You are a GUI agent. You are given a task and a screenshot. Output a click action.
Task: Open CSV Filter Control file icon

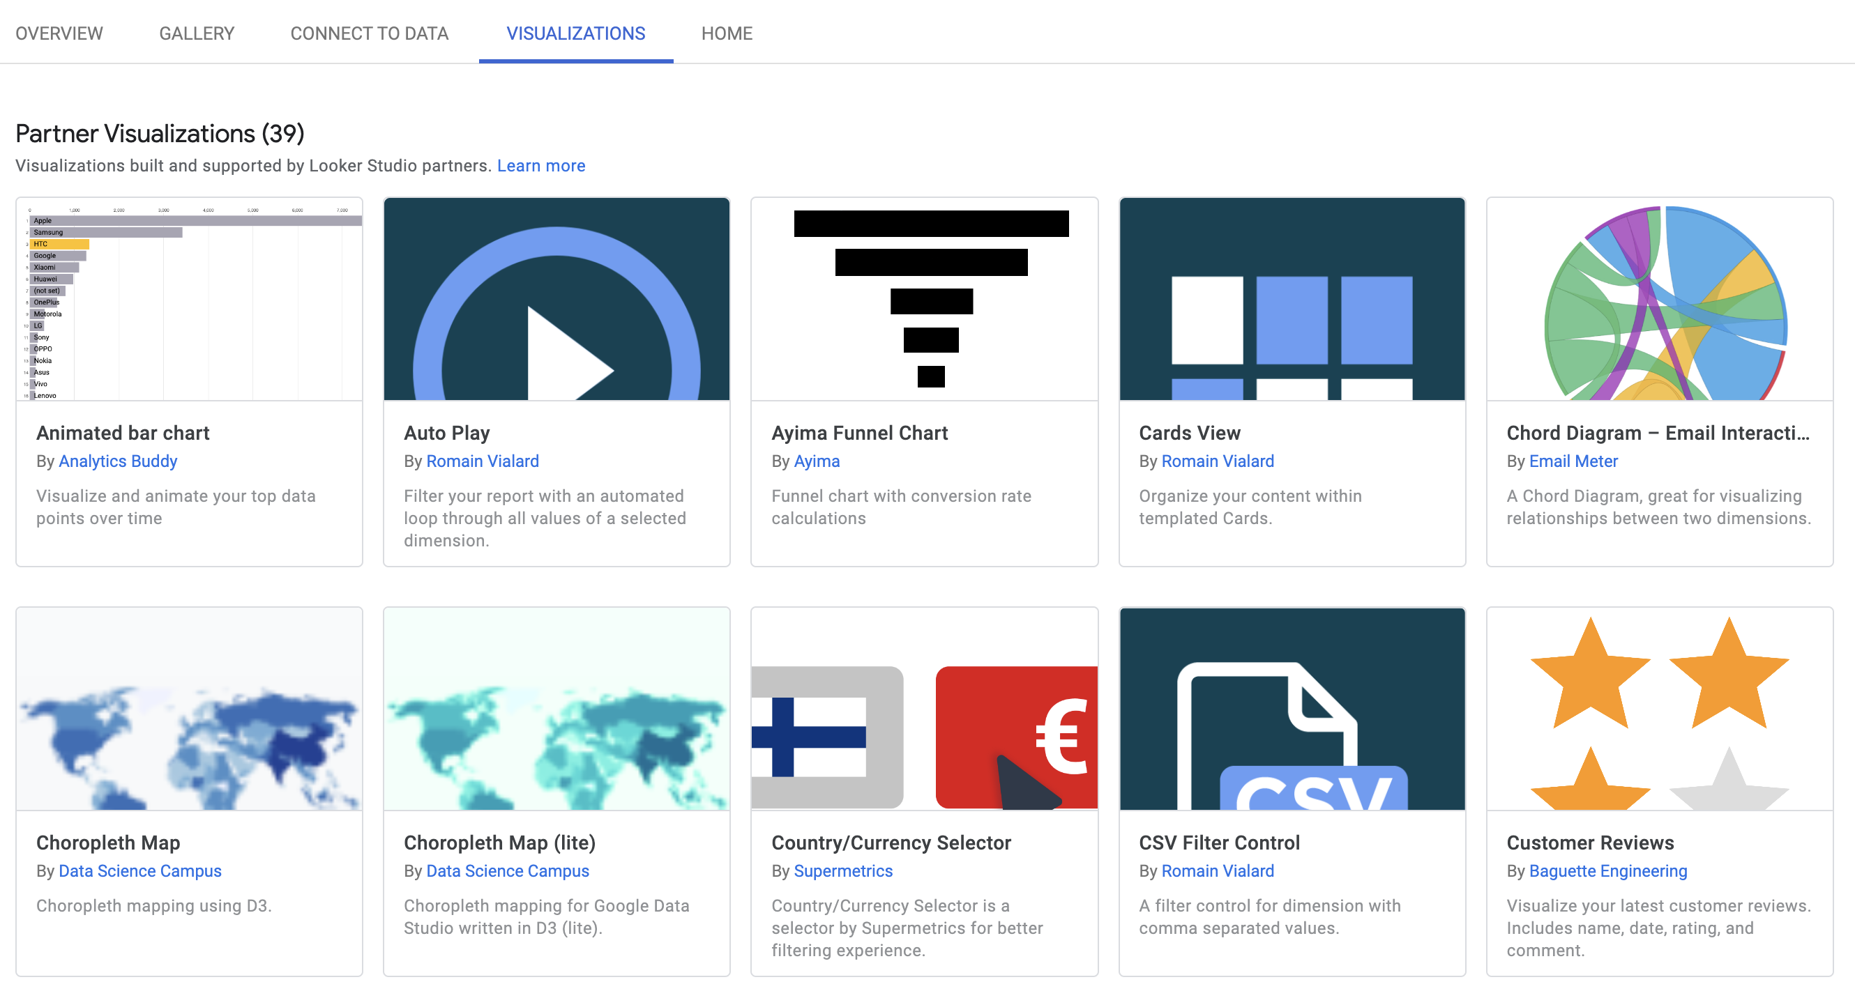coord(1292,709)
